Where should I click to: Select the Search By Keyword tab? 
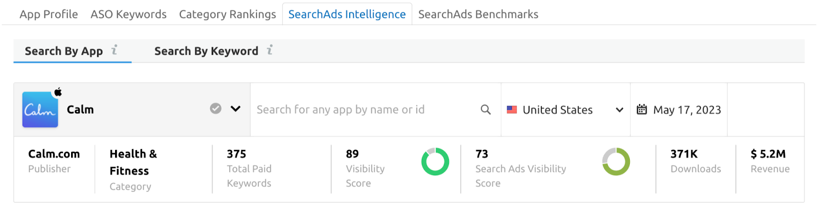click(206, 51)
